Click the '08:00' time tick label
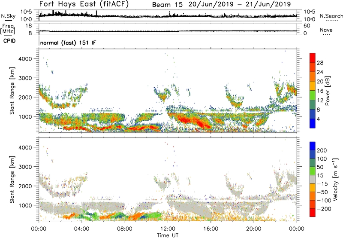Screen dimensions: 343x238 pos(125,229)
